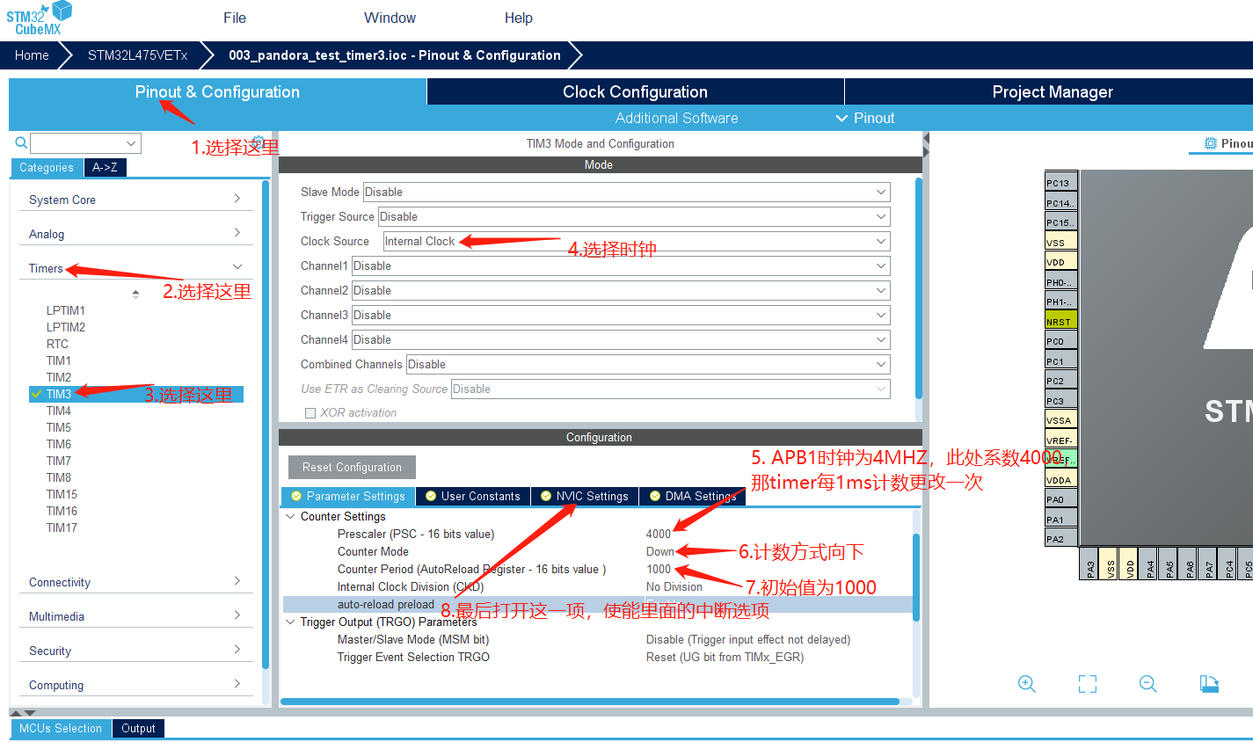
Task: Click the horizontal scrollbar under Configuration parameters
Action: coord(590,702)
